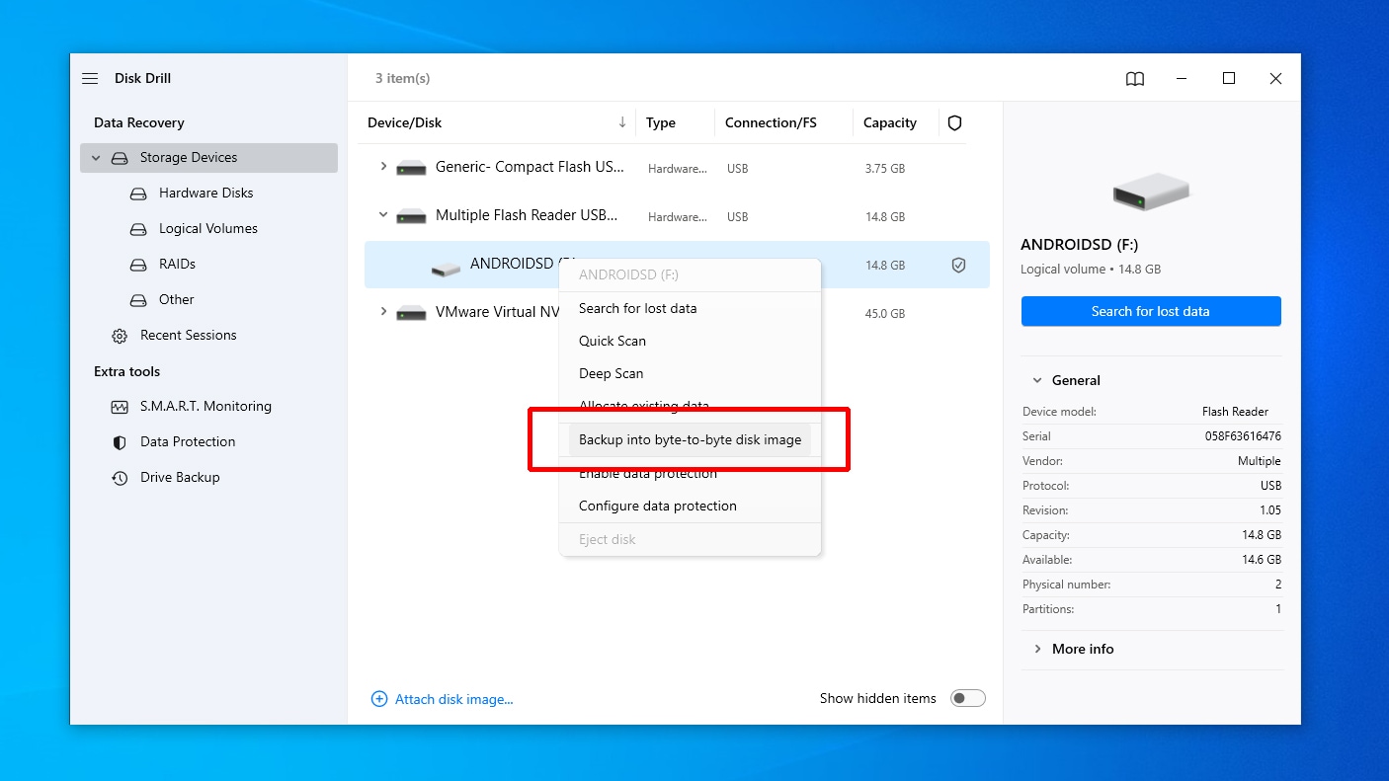This screenshot has height=781, width=1389.
Task: Collapse the Storage Devices tree
Action: (x=96, y=158)
